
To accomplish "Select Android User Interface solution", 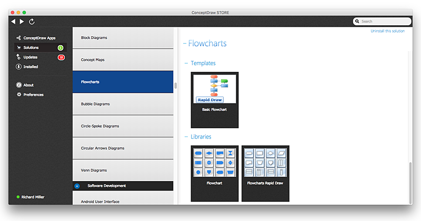I will tap(123, 198).
